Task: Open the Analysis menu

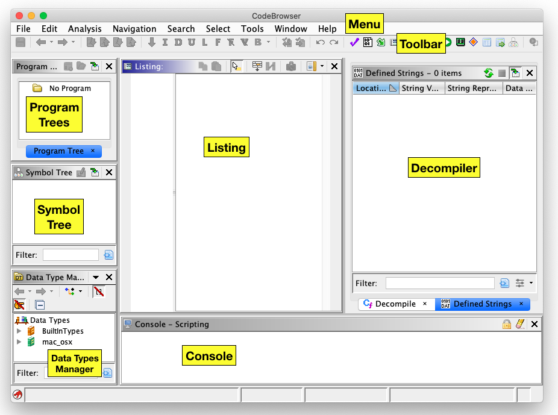Action: [x=85, y=29]
